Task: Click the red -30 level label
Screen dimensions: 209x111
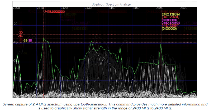Action: point(20,33)
